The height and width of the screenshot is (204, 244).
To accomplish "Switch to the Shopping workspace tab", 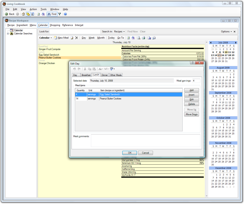I will (55, 25).
